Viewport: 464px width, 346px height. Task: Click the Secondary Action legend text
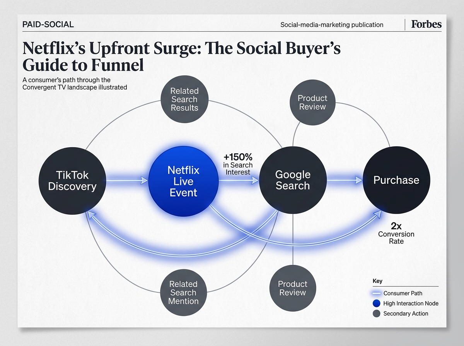pyautogui.click(x=406, y=314)
